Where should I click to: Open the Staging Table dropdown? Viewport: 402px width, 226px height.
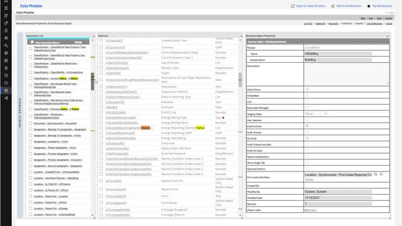tap(316, 114)
